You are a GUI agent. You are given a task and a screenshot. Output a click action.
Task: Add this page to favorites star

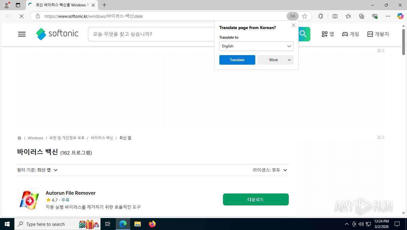click(305, 16)
